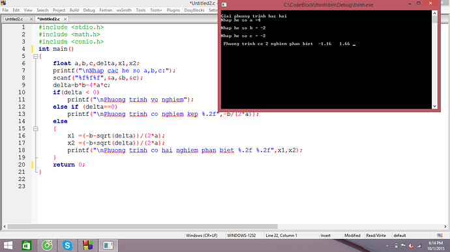Click the console scrollbar up arrow
Viewport: 450px width, 252px height.
tap(434, 13)
